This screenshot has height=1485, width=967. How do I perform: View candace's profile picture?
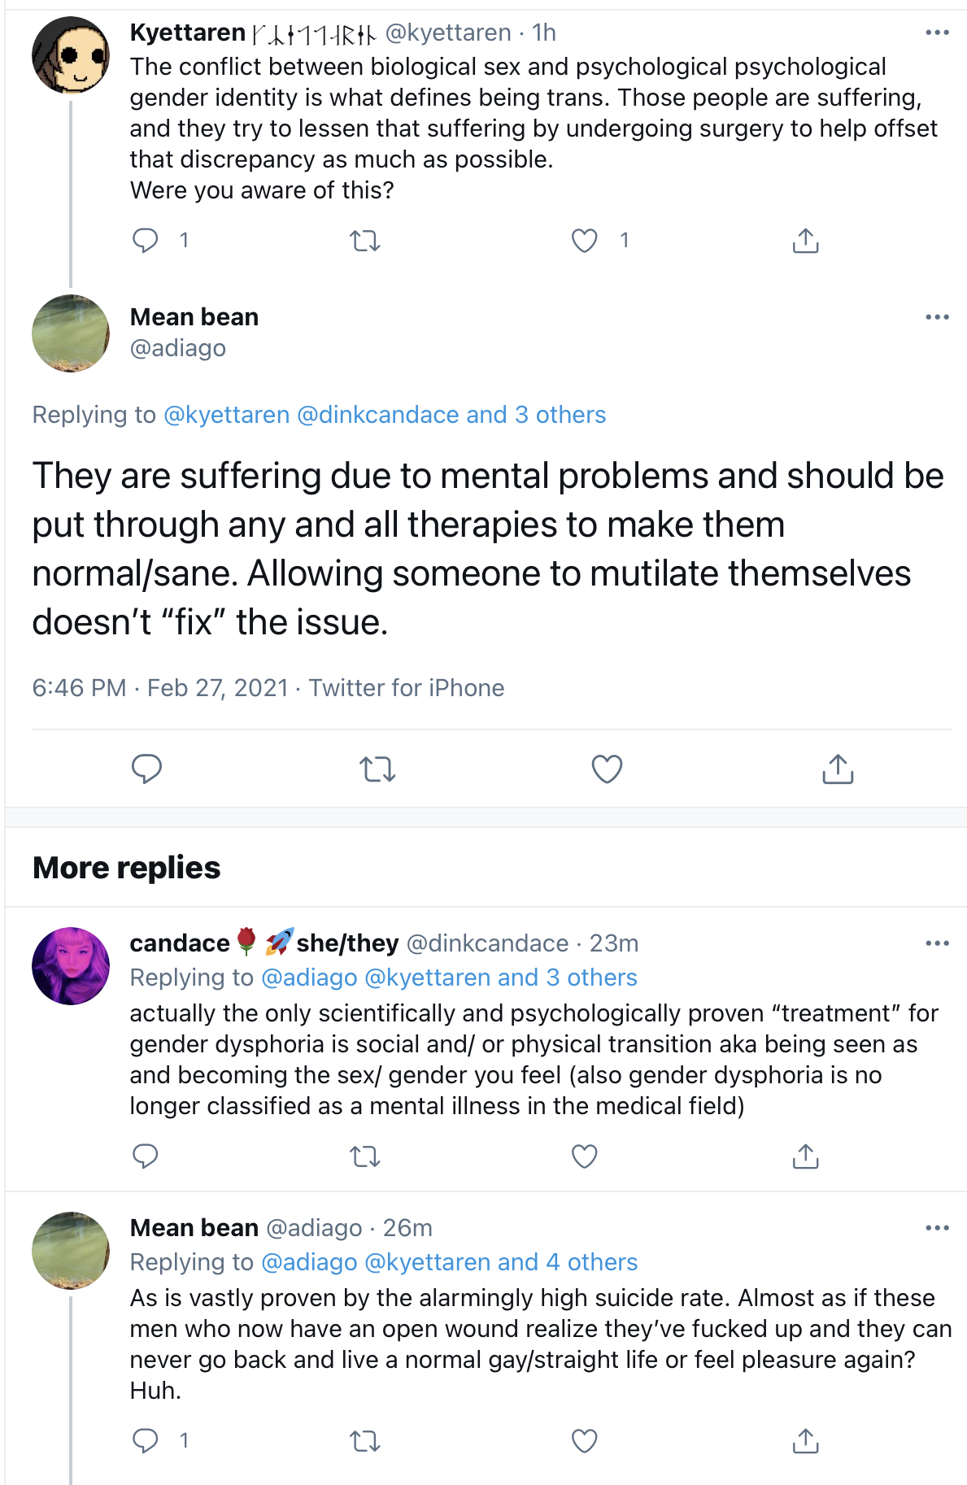[x=71, y=966]
